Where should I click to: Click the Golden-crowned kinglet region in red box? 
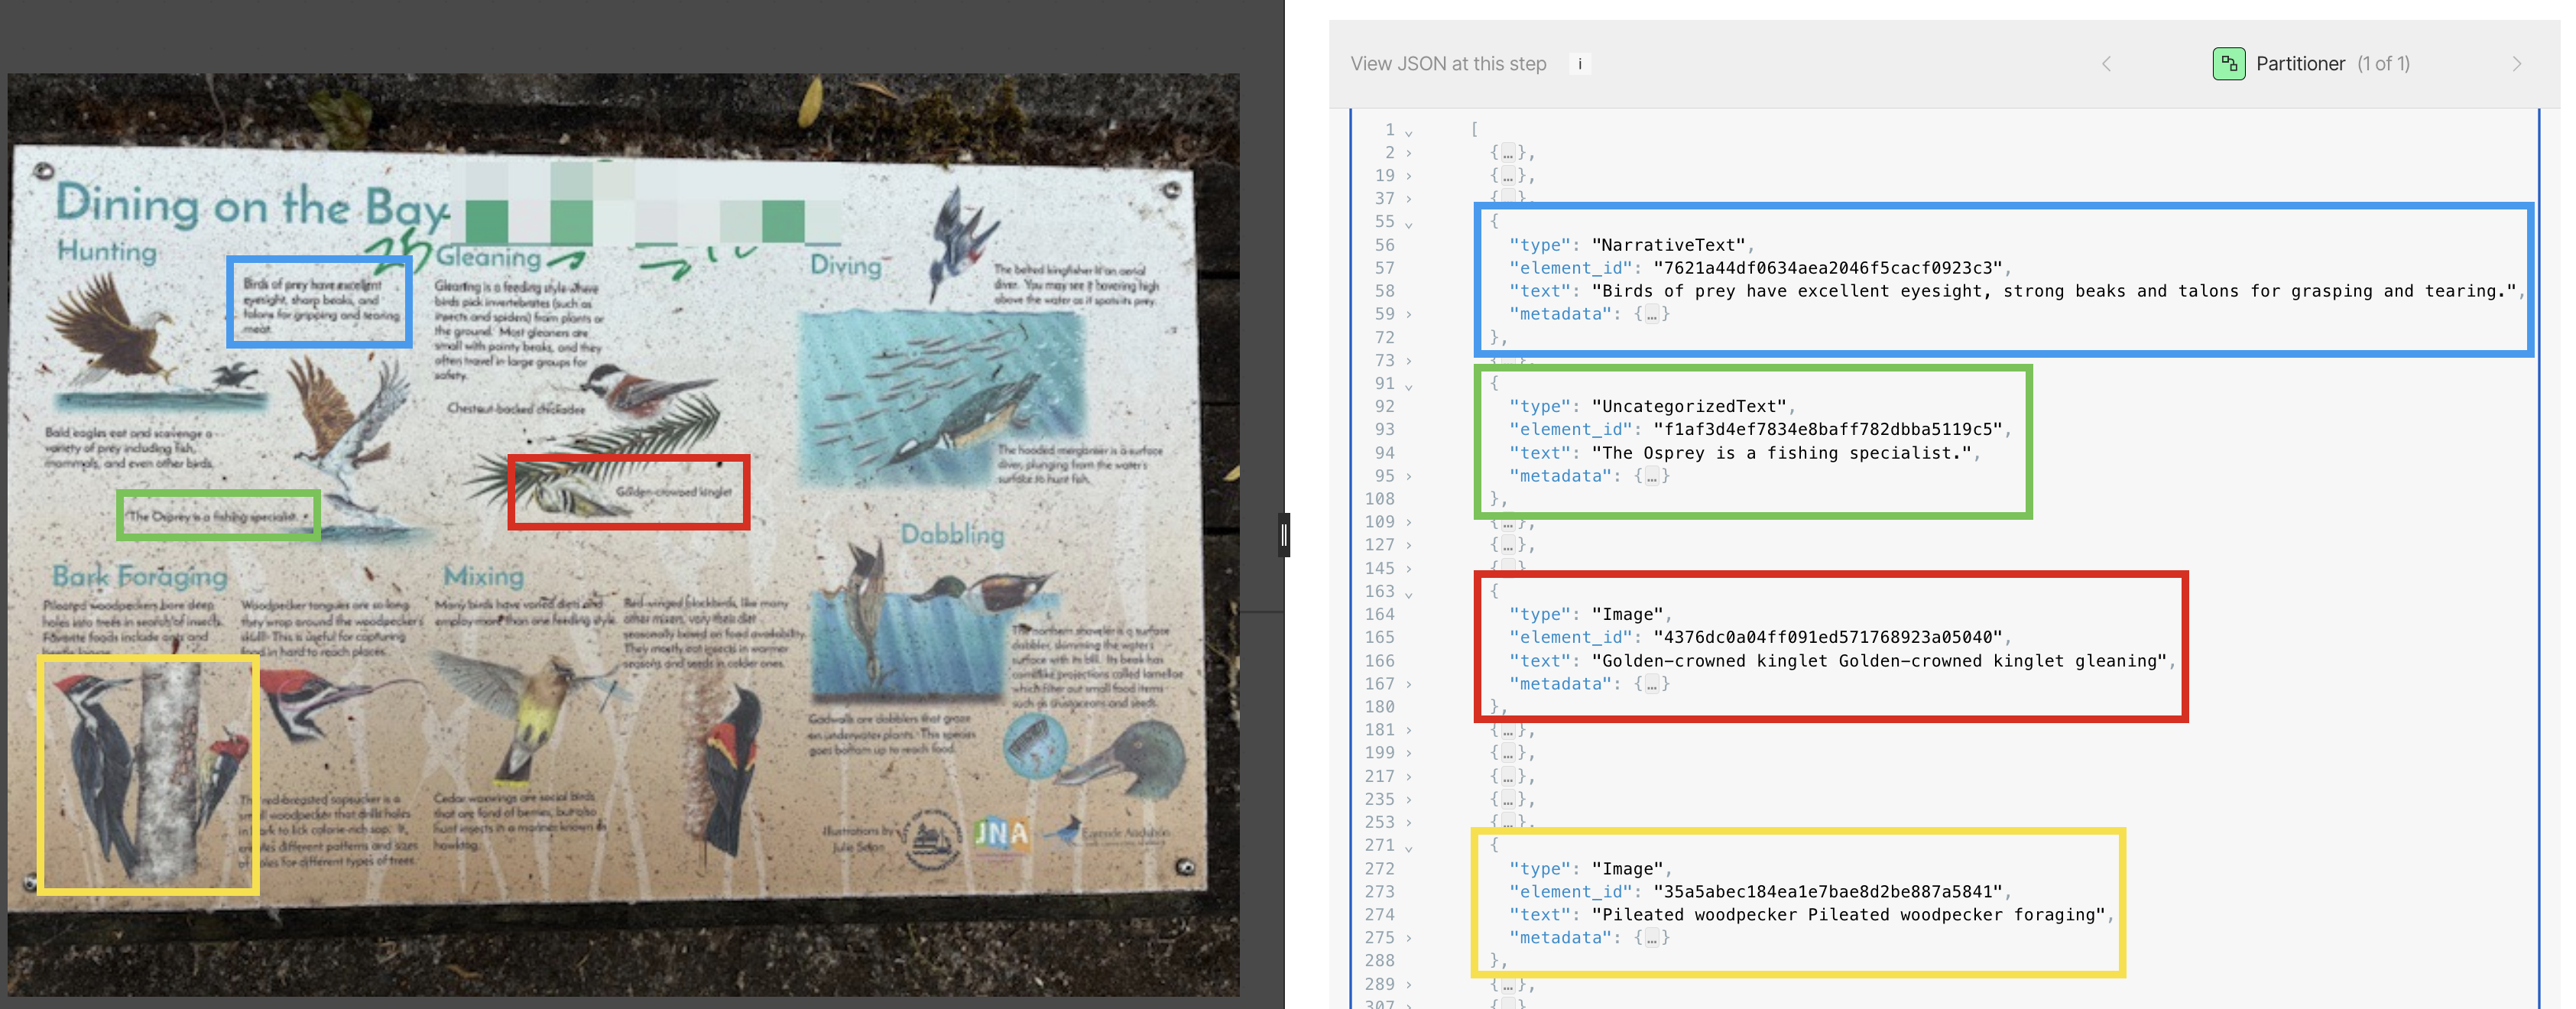tap(628, 491)
